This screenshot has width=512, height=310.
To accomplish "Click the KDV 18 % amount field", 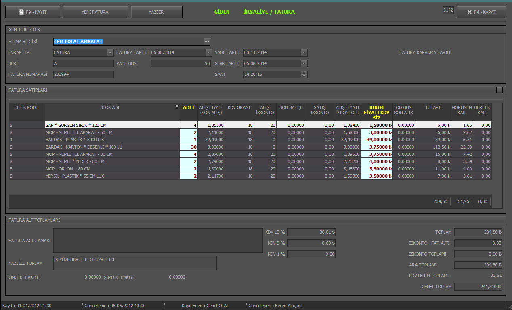I will [x=311, y=232].
